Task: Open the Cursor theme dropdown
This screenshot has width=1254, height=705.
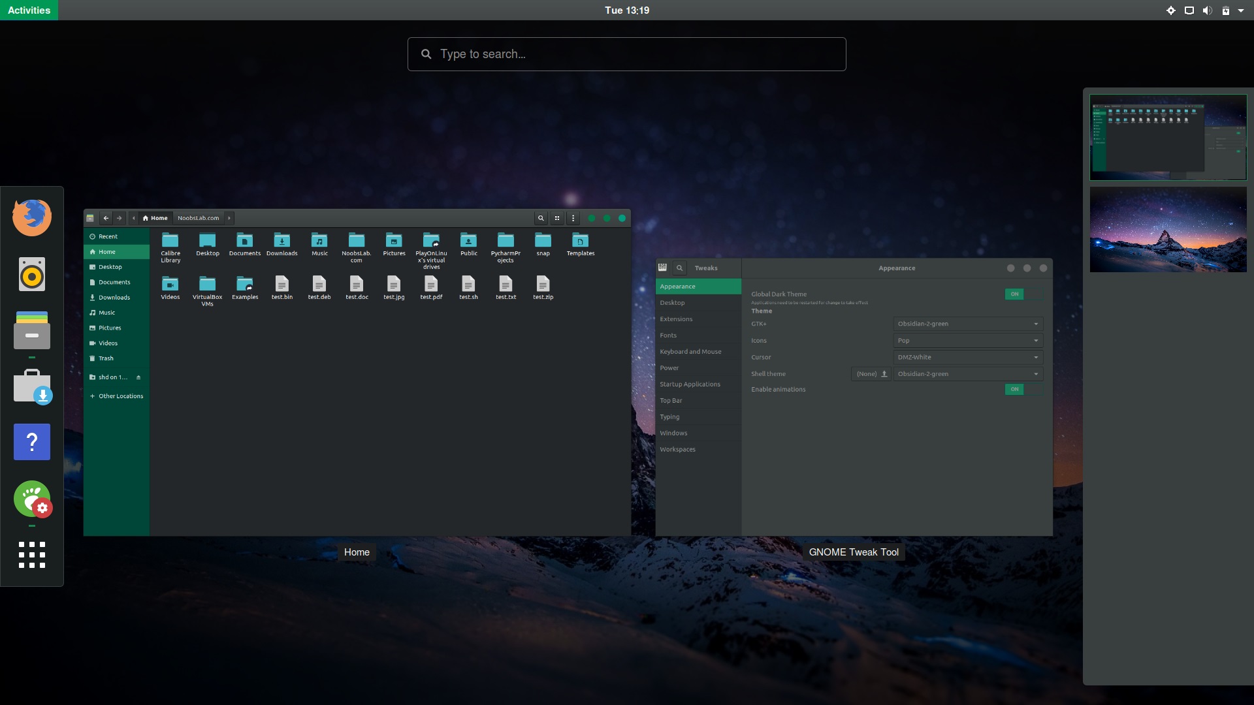Action: [x=968, y=357]
